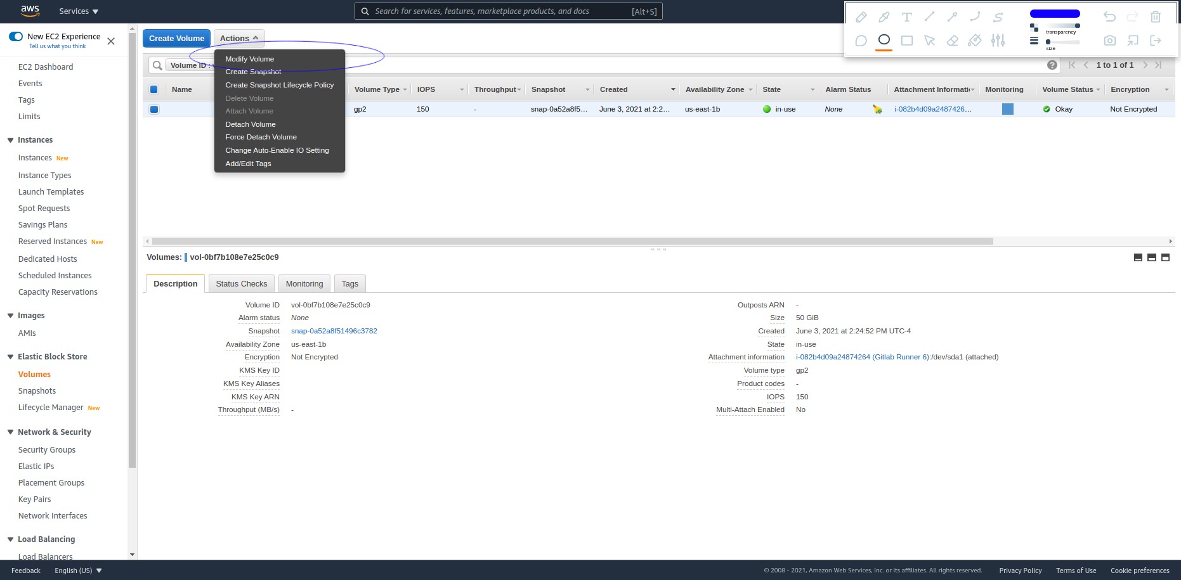Capture screenshot with the camera icon
Viewport: 1181px width, 580px height.
tap(1109, 41)
